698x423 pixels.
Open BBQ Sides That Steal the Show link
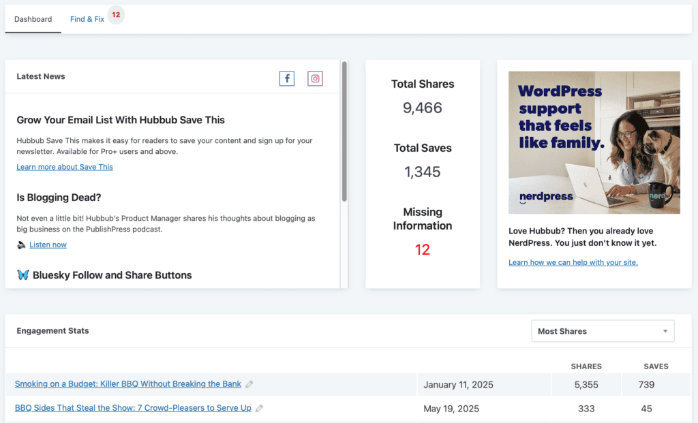133,408
